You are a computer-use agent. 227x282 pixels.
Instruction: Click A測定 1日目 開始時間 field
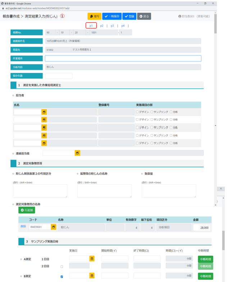(115, 259)
